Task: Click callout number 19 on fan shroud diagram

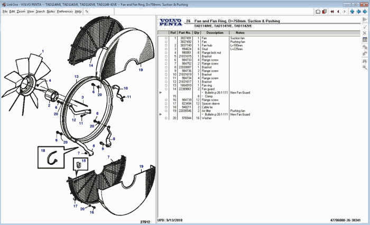Action: click(x=141, y=69)
